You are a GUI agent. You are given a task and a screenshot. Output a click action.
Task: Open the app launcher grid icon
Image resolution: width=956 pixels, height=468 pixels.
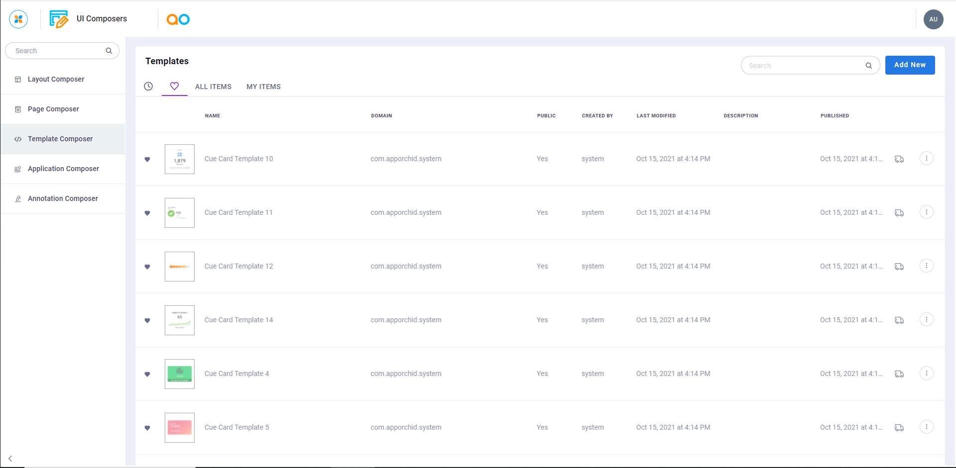tap(18, 19)
